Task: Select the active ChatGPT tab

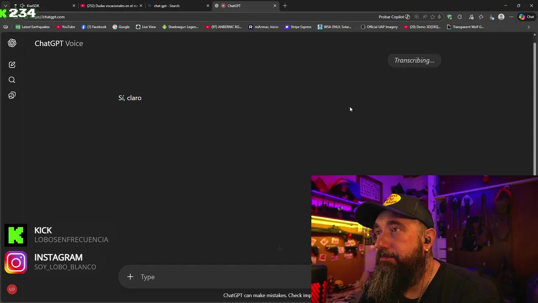Action: (x=246, y=6)
